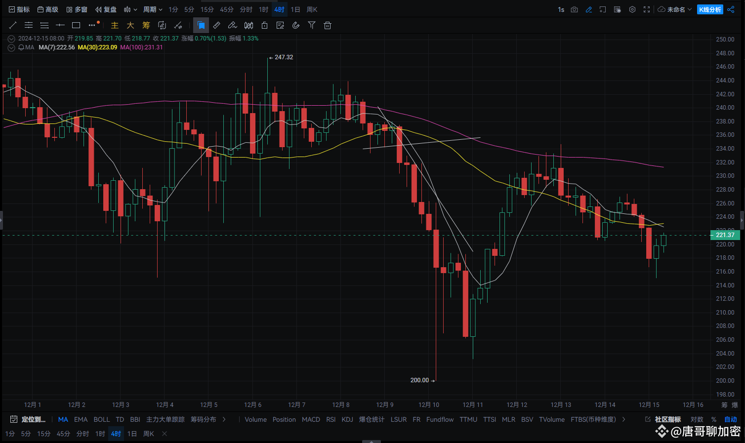Click the candlestick pattern tool icon
Image resolution: width=745 pixels, height=443 pixels.
pyautogui.click(x=248, y=25)
